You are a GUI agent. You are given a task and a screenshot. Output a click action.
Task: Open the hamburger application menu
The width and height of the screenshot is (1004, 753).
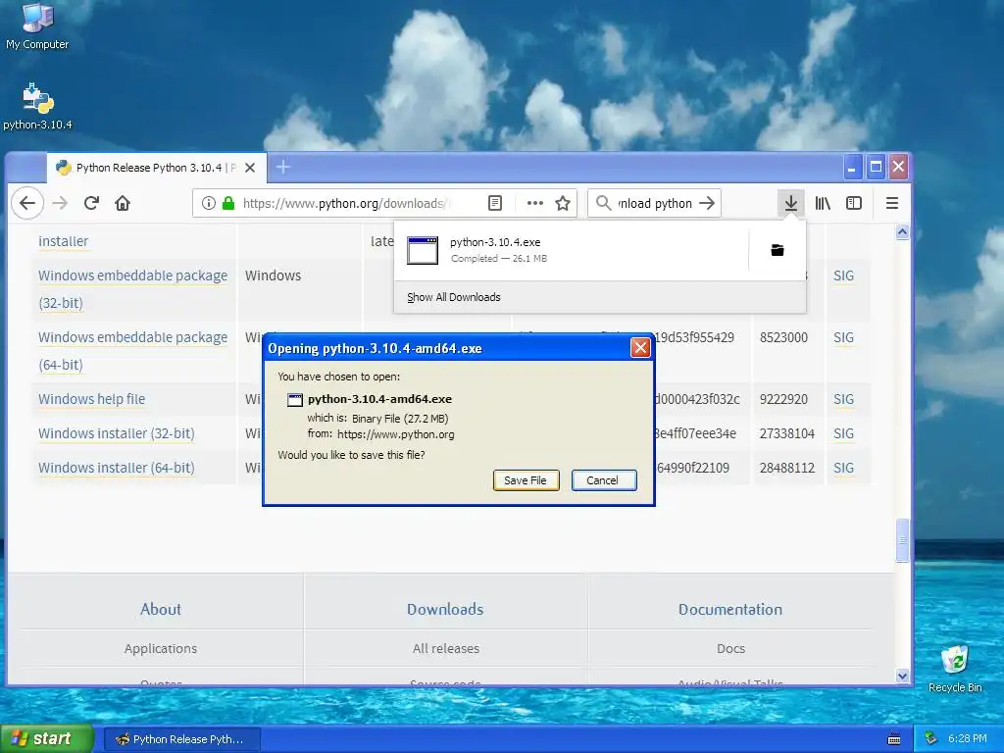click(x=892, y=204)
